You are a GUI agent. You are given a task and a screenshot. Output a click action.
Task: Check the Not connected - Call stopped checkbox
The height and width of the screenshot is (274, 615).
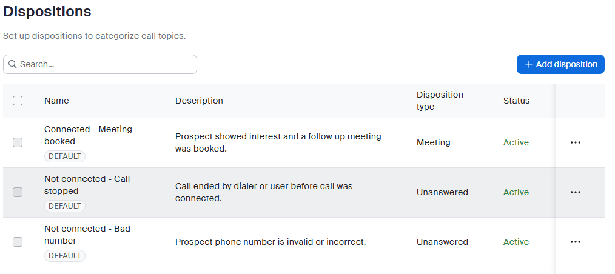18,192
